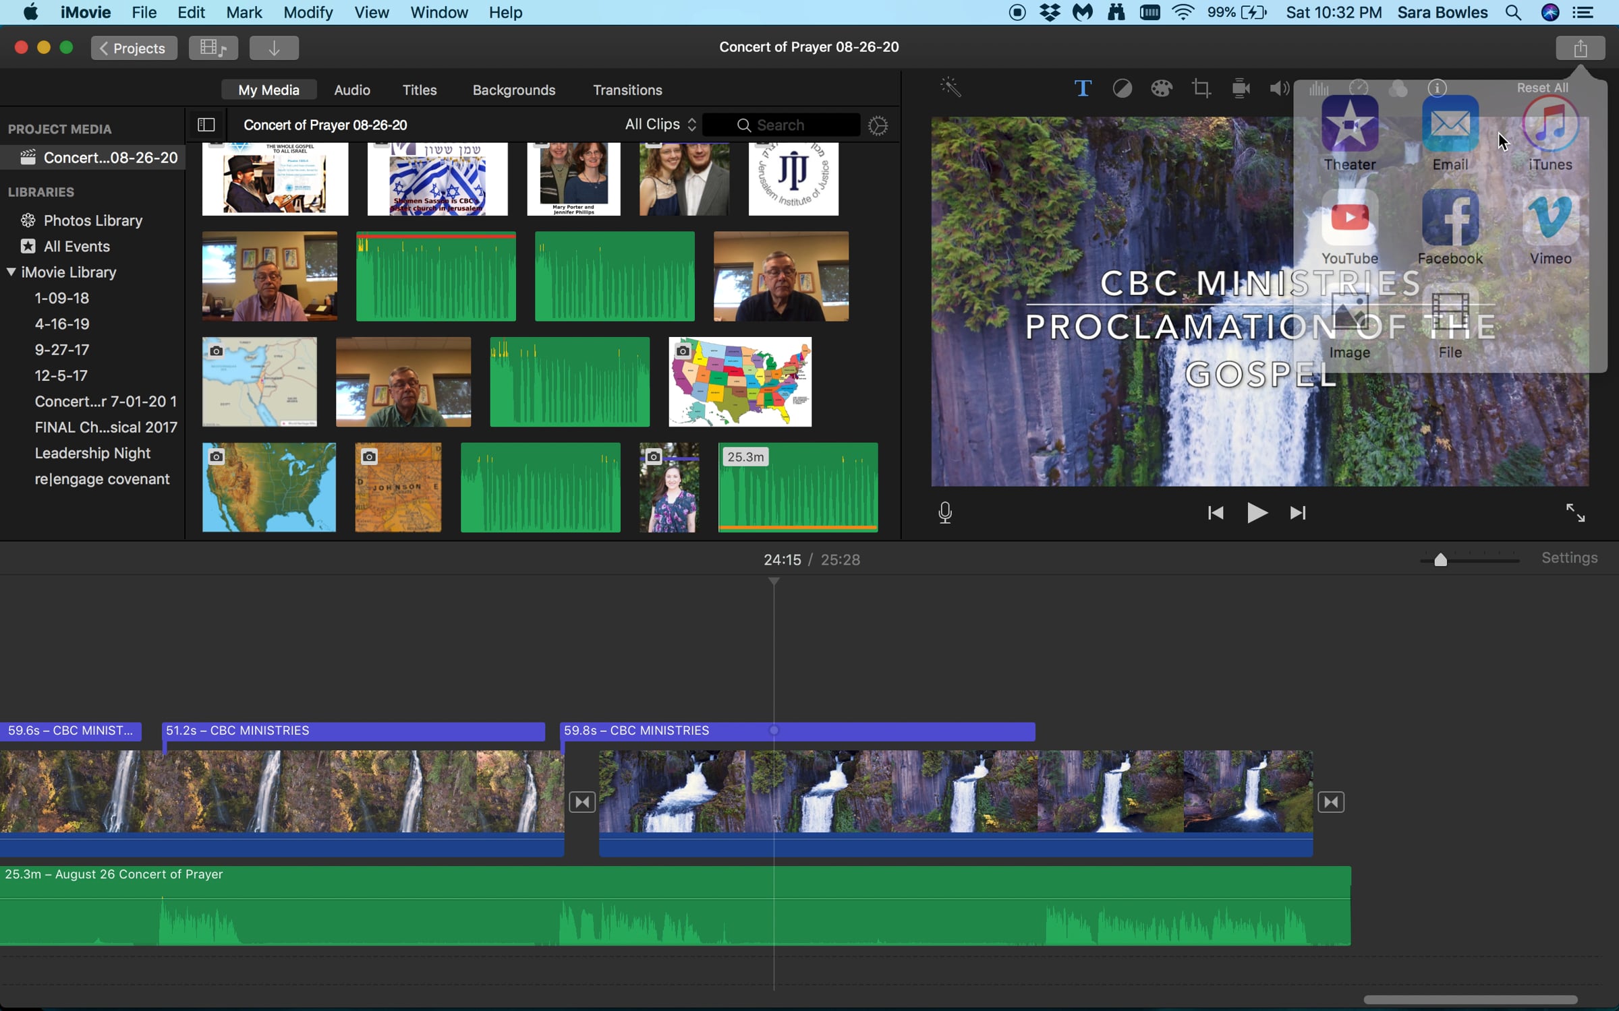Toggle the libraries sidebar visibility button
The image size is (1619, 1011).
point(206,125)
